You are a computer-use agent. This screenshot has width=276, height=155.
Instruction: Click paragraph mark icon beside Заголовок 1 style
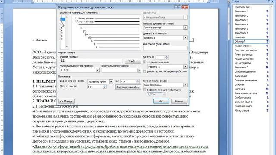[267, 12]
